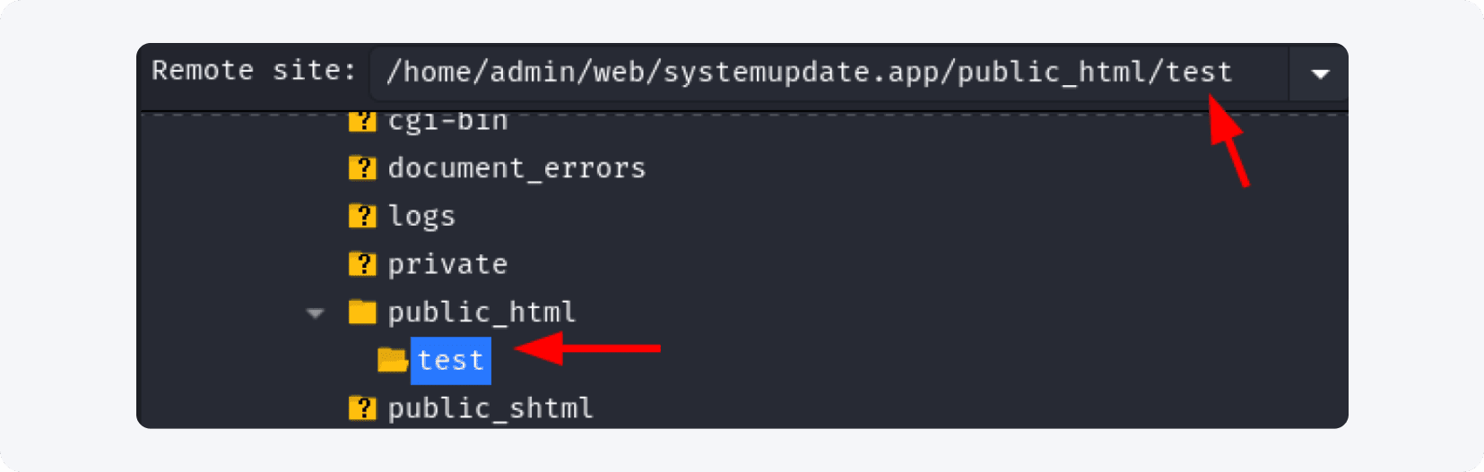The width and height of the screenshot is (1484, 472).
Task: Click the question-mark folder icon beside cgi-bin
Action: [x=362, y=121]
